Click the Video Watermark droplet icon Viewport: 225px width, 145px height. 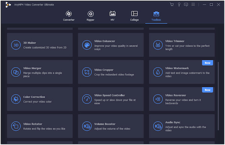pos(158,72)
